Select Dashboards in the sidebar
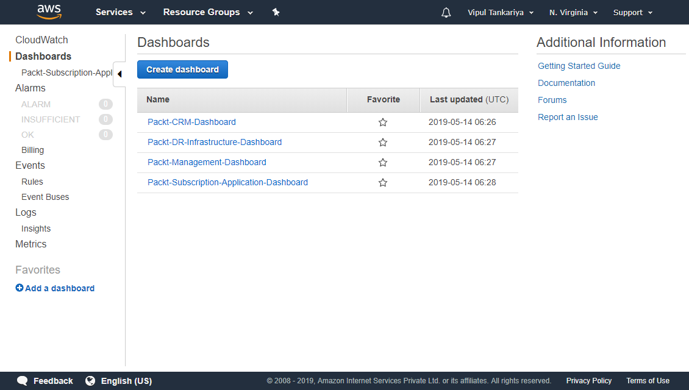 [x=43, y=56]
